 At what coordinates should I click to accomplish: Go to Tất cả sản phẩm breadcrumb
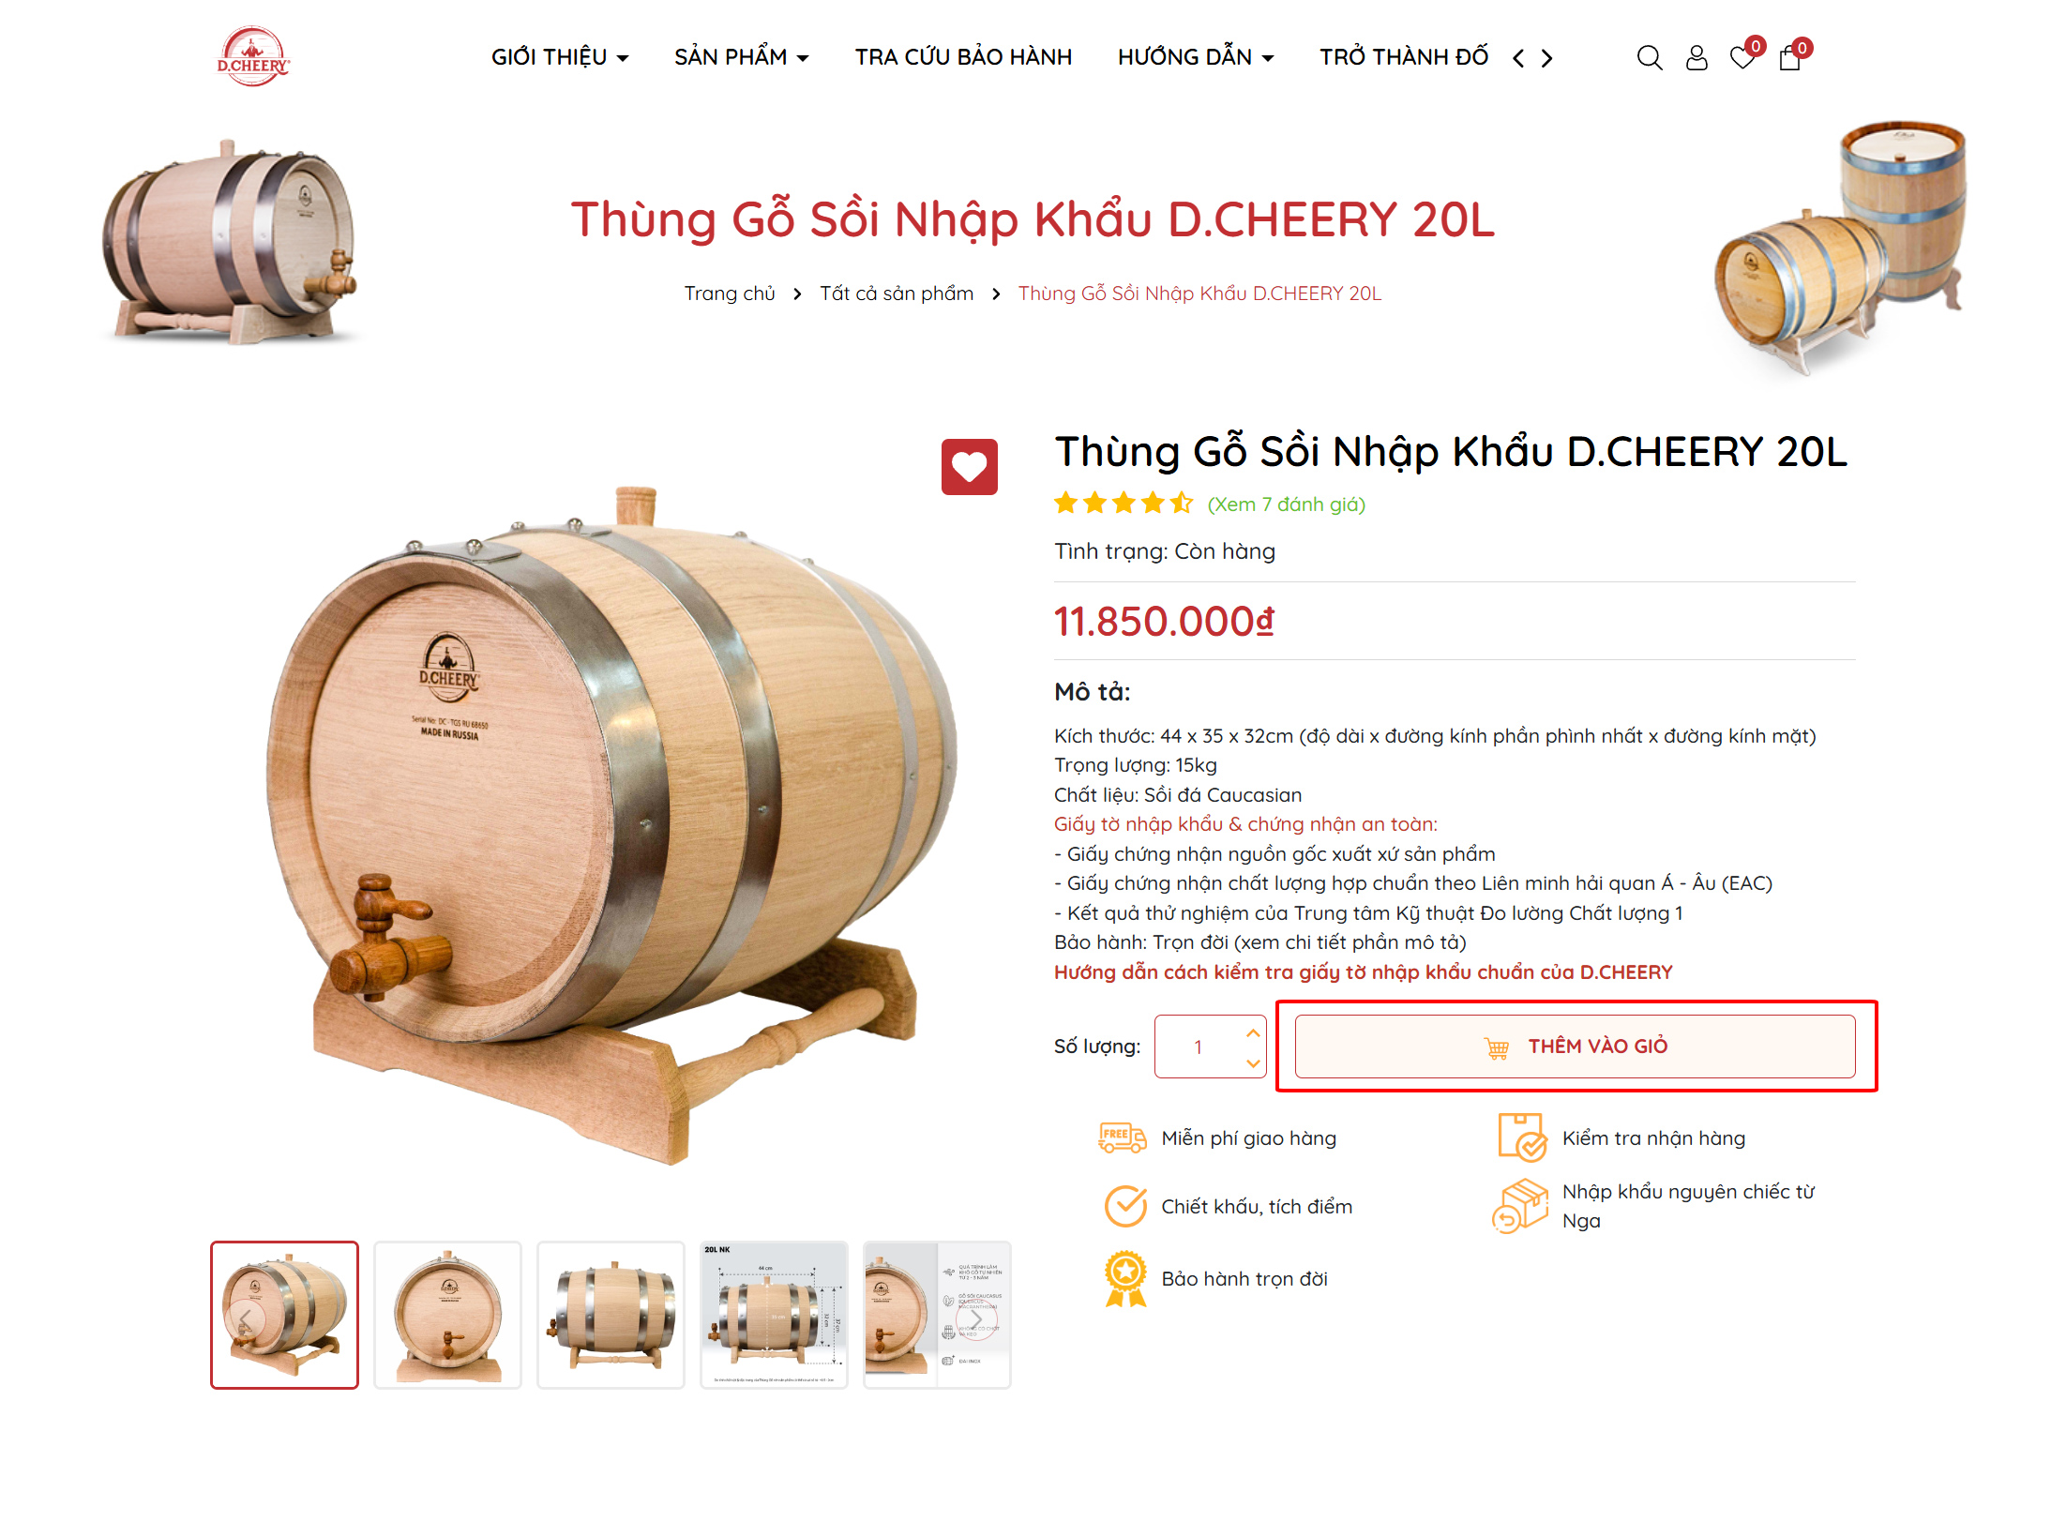tap(896, 294)
